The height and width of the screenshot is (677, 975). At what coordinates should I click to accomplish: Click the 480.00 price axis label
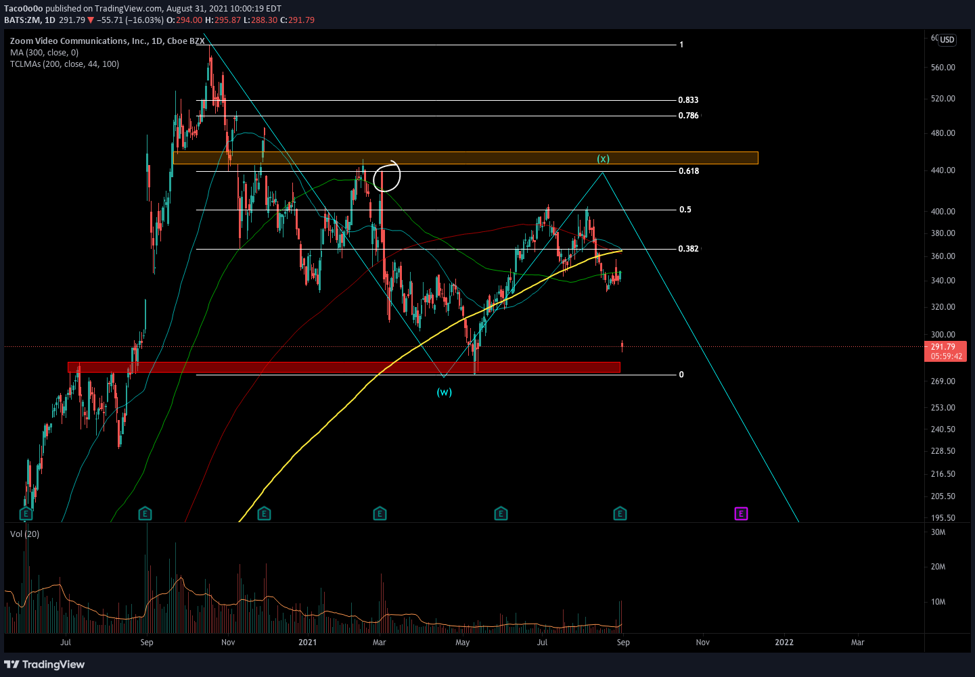coord(943,133)
